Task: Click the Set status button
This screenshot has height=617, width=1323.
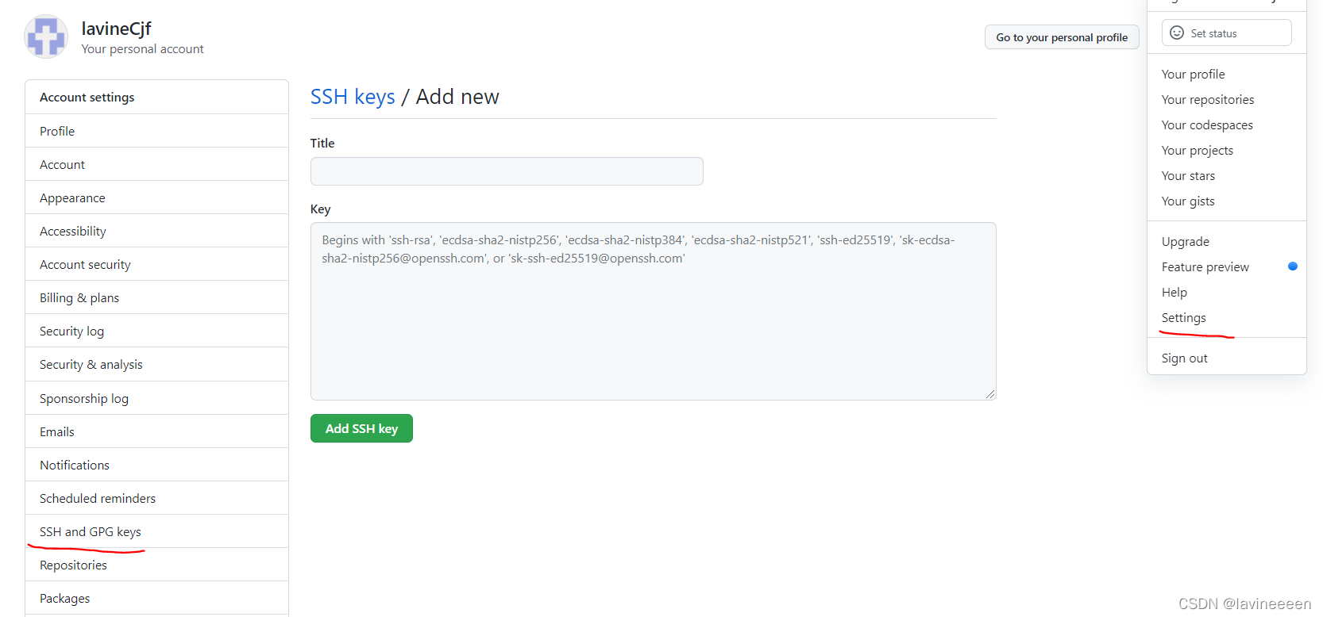Action: pos(1226,33)
